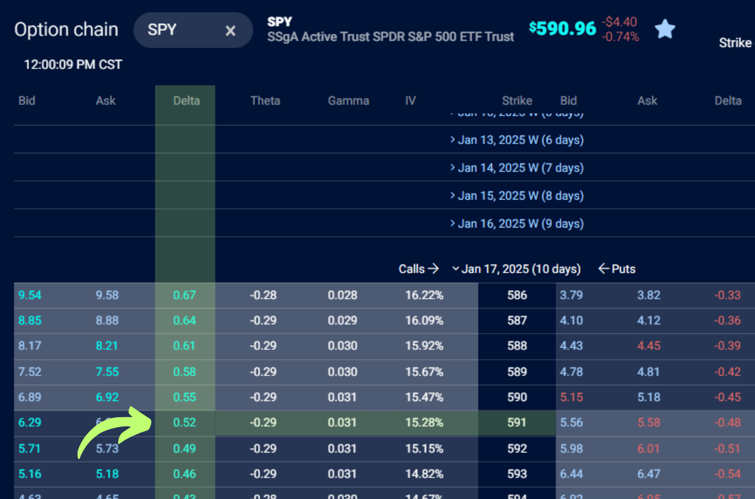Select put bid 4.78 at strike 589
The height and width of the screenshot is (499, 755).
click(x=571, y=371)
